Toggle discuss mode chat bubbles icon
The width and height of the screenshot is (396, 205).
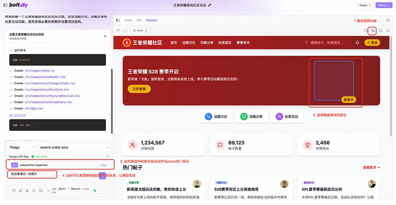point(41,191)
